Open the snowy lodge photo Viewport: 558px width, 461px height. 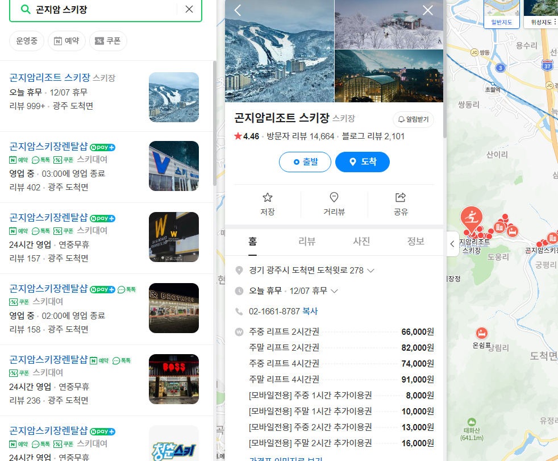[x=389, y=24]
